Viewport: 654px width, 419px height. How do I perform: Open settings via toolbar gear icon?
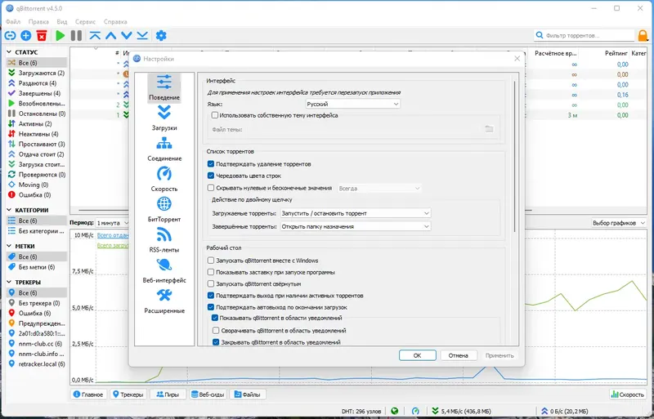[x=161, y=36]
